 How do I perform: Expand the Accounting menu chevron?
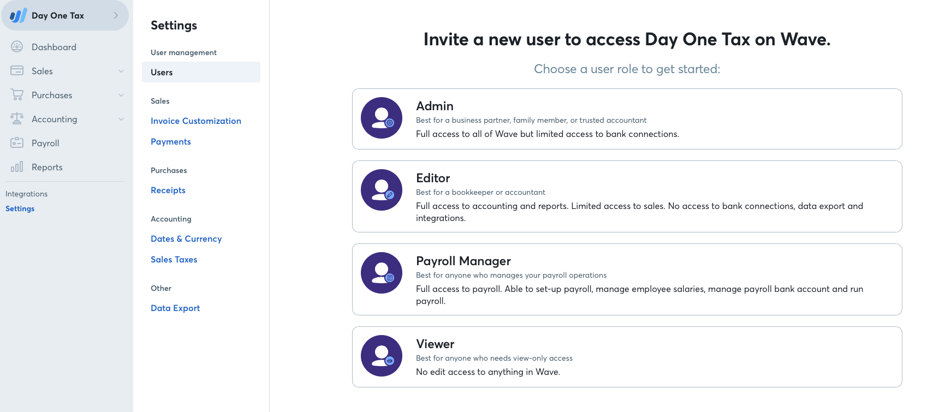click(121, 119)
